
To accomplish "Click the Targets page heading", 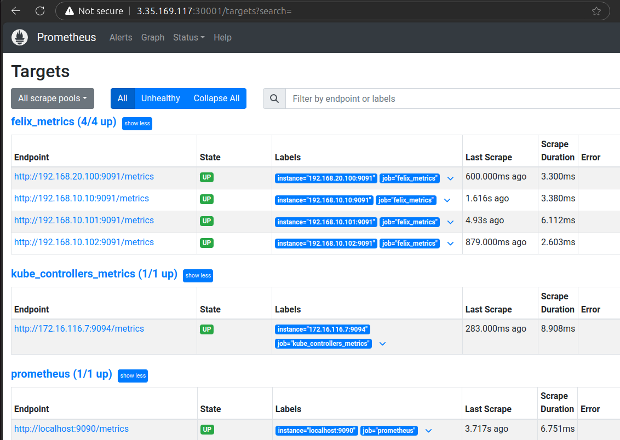I will click(41, 72).
